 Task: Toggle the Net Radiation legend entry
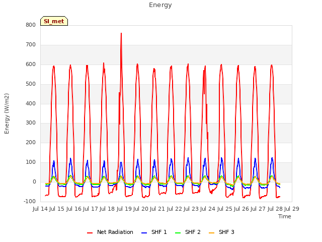pos(110,232)
